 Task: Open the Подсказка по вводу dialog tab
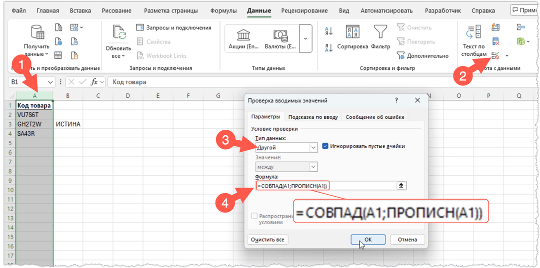pyautogui.click(x=313, y=117)
